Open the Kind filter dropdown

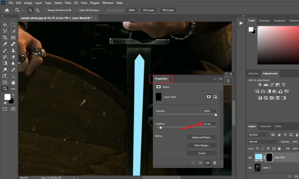point(258,135)
